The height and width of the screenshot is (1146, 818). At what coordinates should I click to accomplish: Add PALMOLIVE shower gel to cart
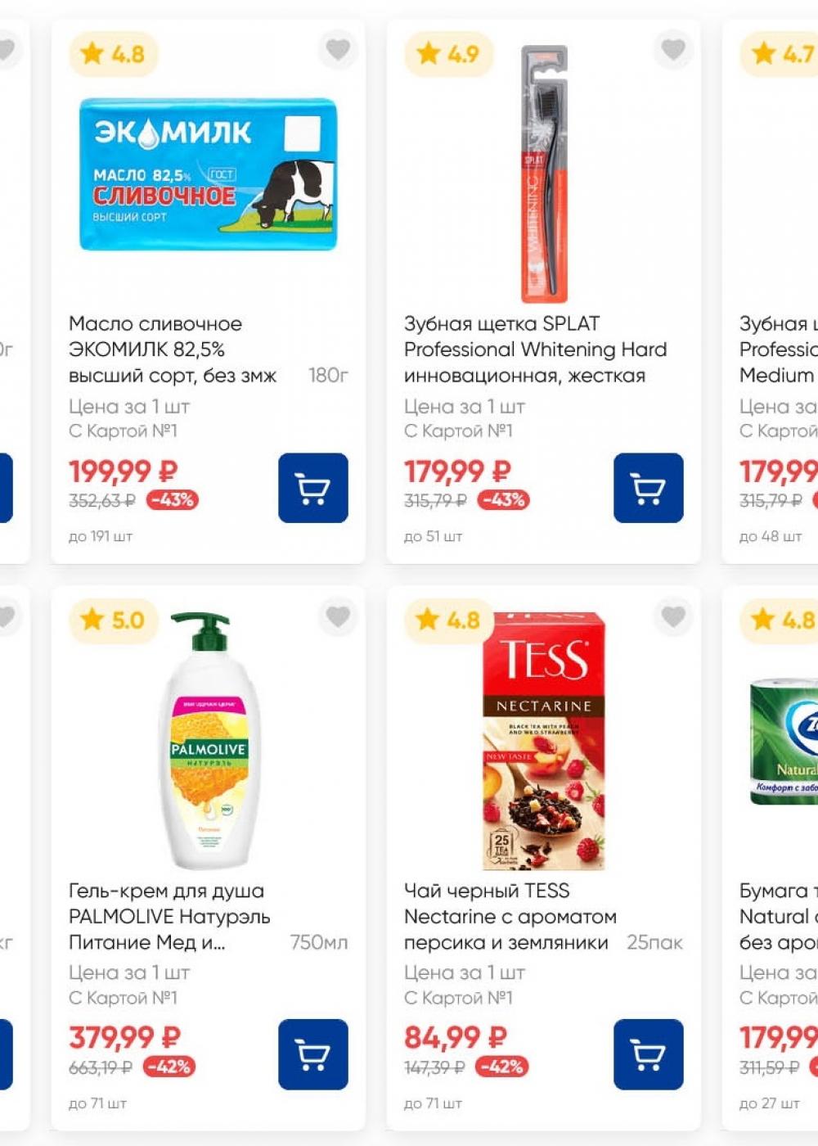[312, 1054]
